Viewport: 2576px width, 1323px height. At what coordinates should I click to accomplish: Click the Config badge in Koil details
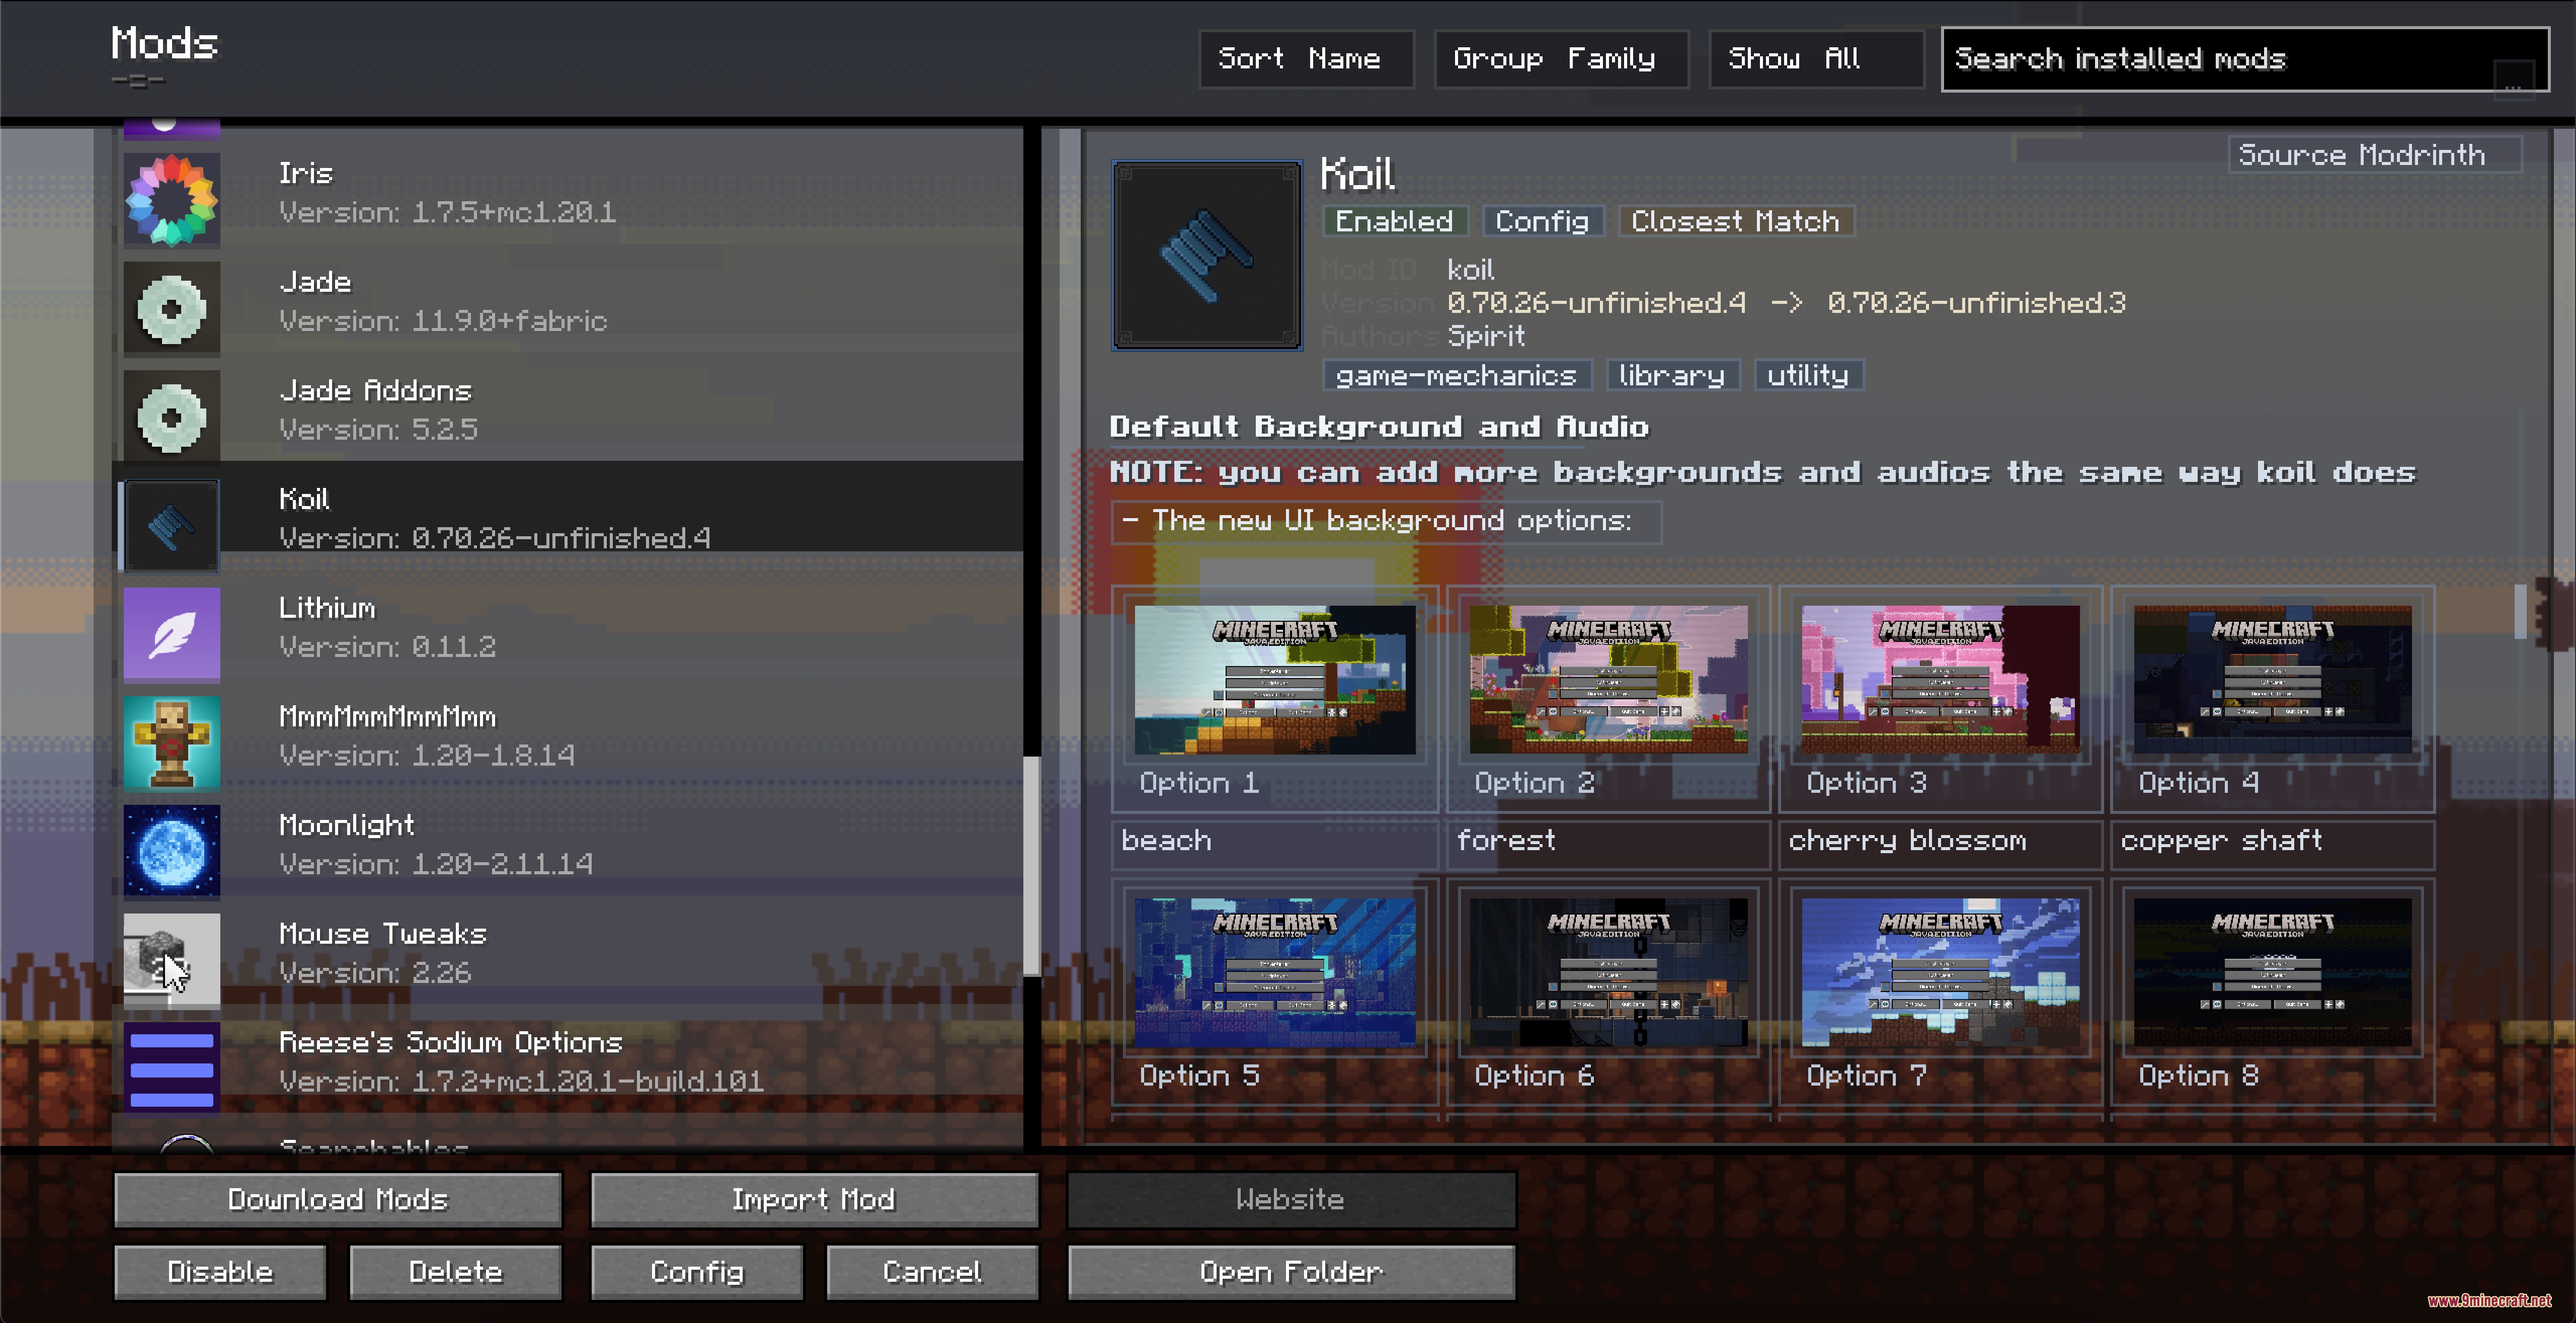tap(1542, 221)
